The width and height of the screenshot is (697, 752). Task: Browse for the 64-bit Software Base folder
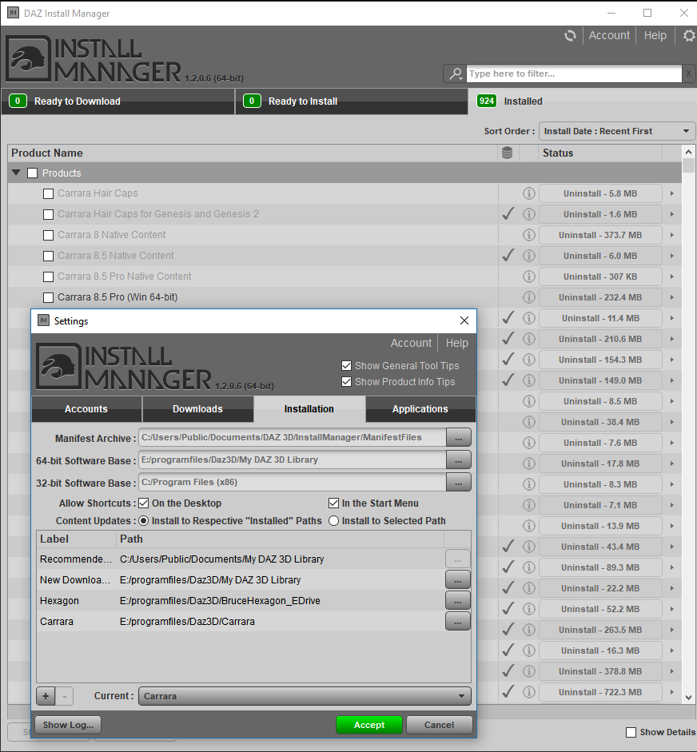click(x=458, y=460)
